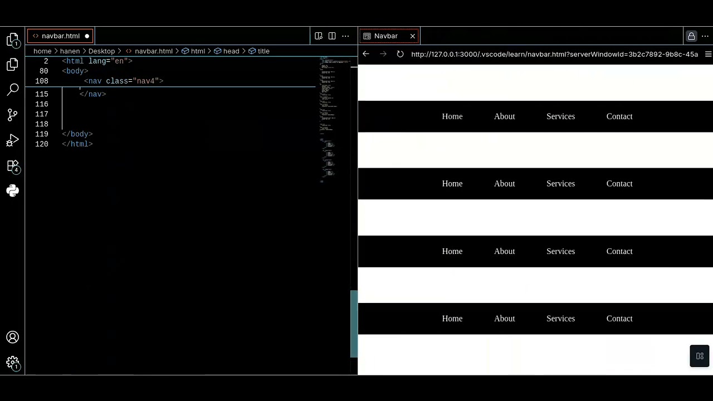Select the html breadcrumb symbol
The image size is (713, 401).
coord(193,51)
